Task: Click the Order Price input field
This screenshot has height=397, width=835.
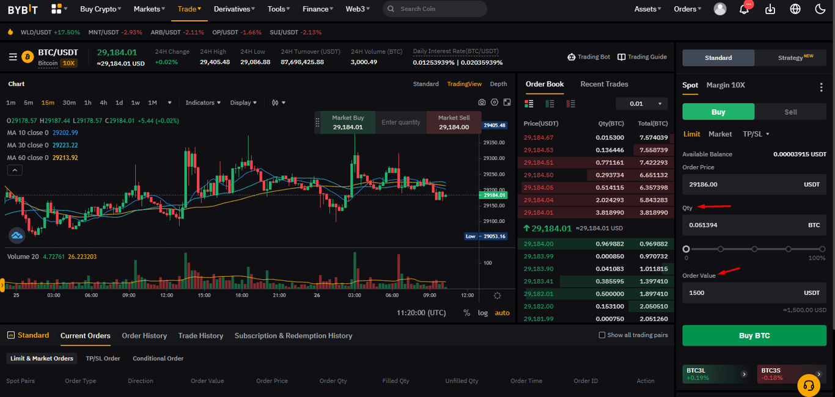Action: (x=754, y=184)
